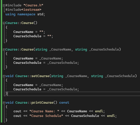Click the namespace keyword

click(26, 14)
